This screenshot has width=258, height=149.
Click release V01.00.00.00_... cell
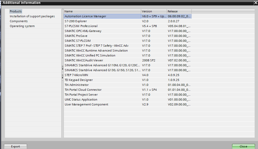(x=179, y=100)
